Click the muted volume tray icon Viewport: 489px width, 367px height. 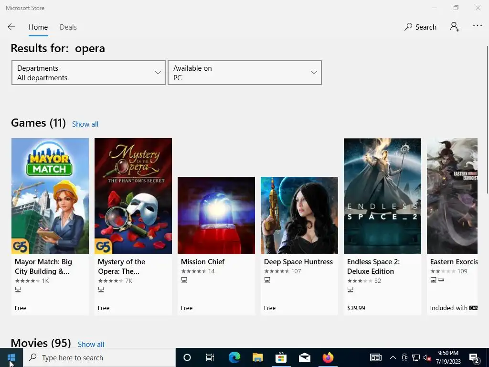[x=427, y=357]
